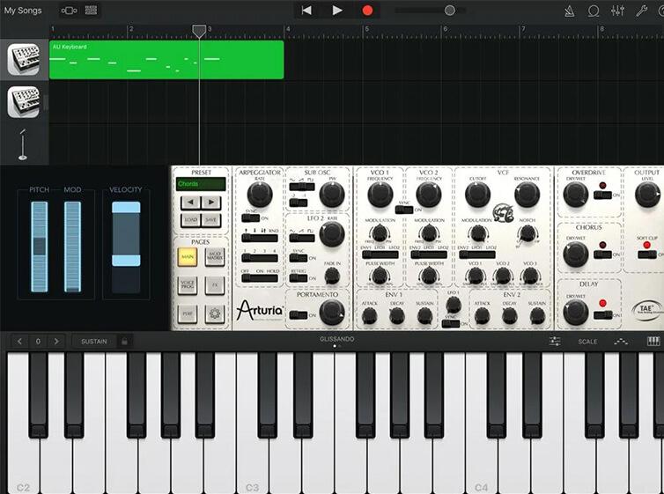Click the VCF Cutoff knob
Image resolution: width=664 pixels, height=494 pixels.
click(477, 195)
